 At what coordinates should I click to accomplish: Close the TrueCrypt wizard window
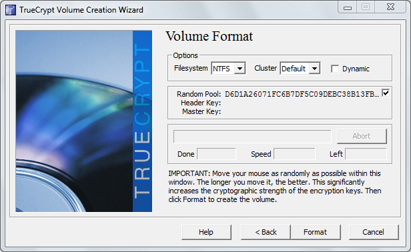pos(390,7)
